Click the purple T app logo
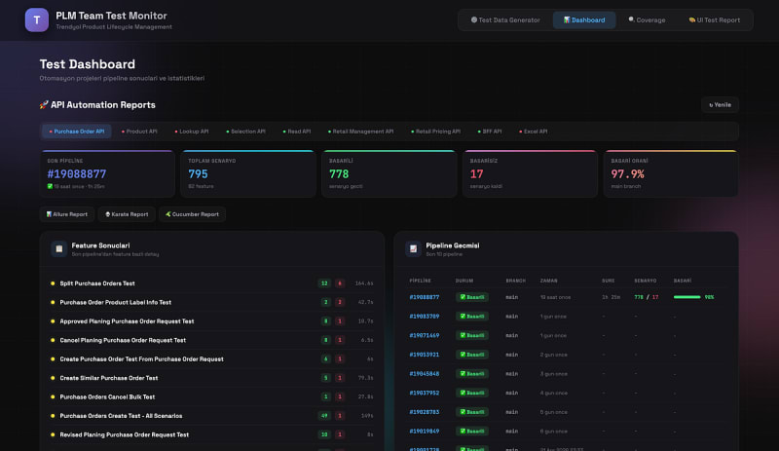This screenshot has height=451, width=779. point(37,19)
